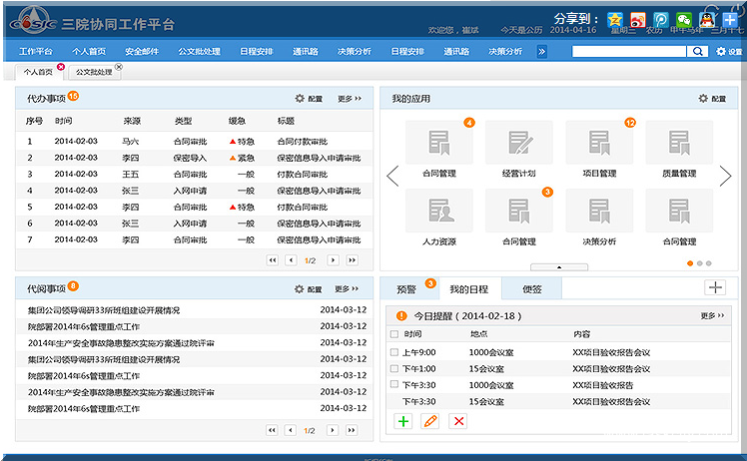
Task: Share to Sina Weibo icon
Action: pos(638,19)
